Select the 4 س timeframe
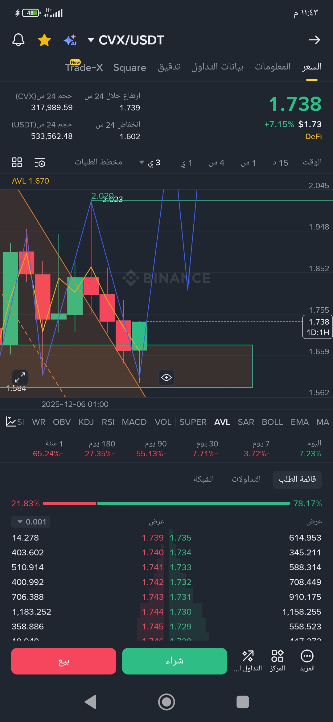Screen dimensions: 333x722 (216, 163)
